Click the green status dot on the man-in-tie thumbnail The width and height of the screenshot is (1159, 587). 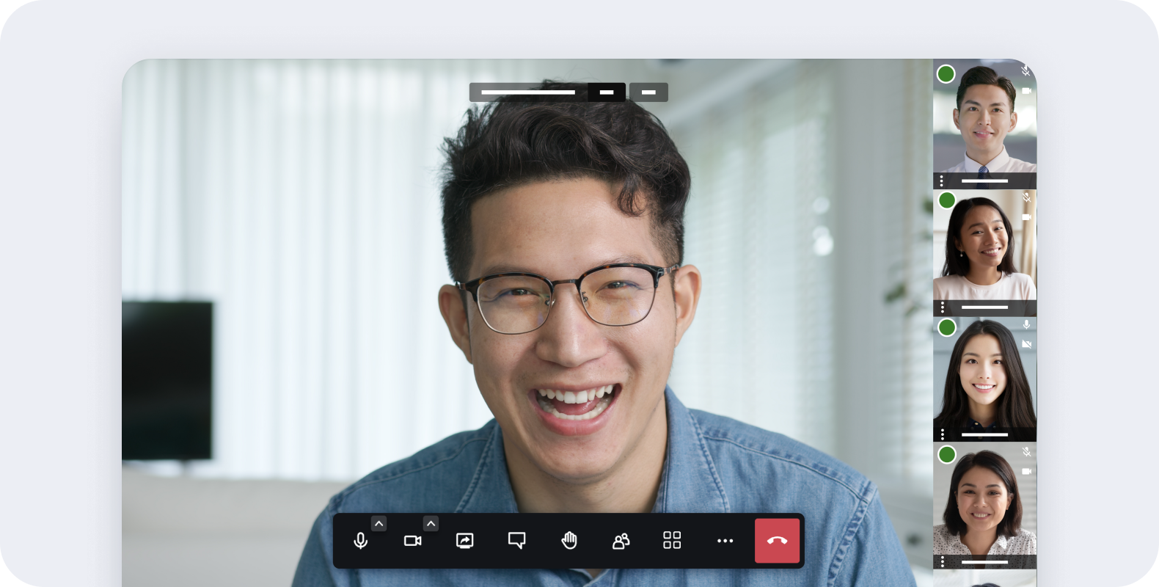tap(946, 73)
